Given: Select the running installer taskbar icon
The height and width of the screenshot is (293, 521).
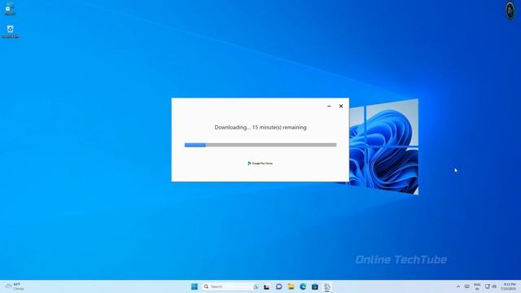Looking at the screenshot, I should point(327,286).
